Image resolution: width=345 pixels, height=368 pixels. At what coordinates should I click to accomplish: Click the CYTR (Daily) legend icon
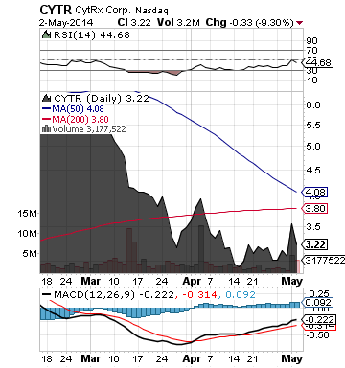tap(47, 98)
